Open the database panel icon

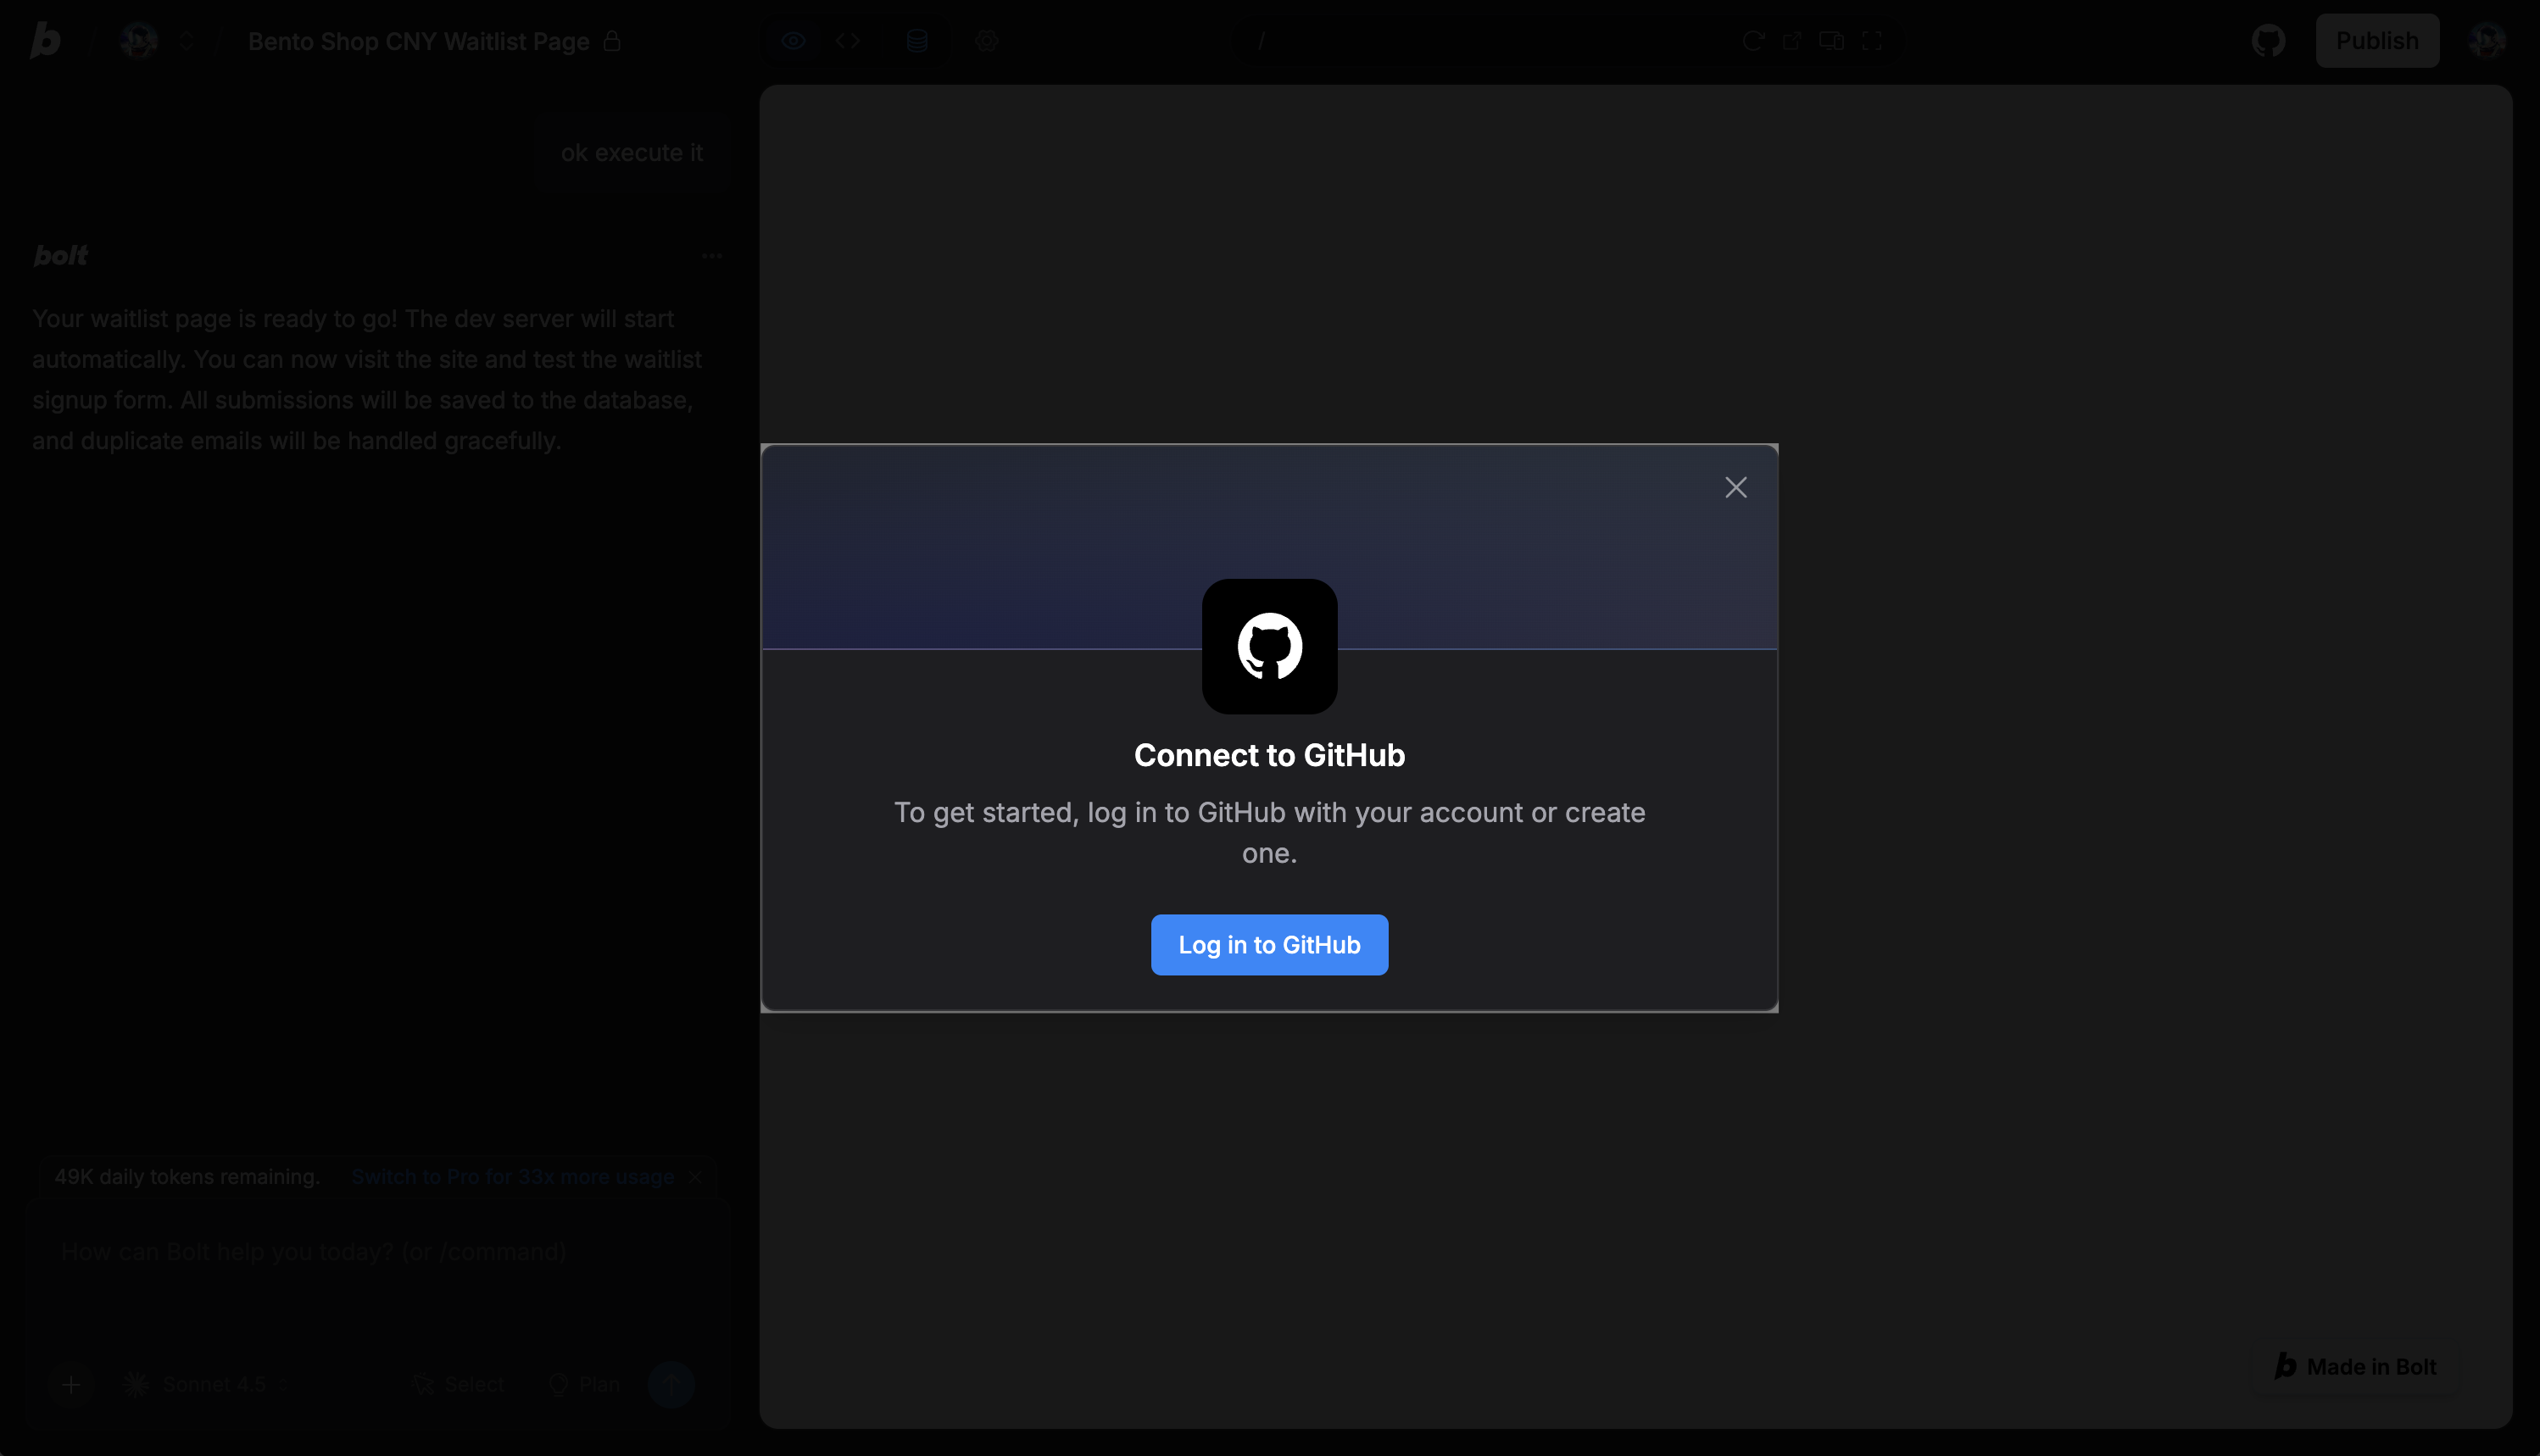tap(916, 41)
